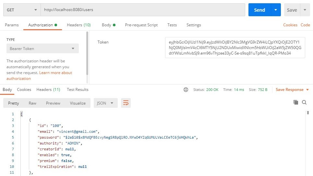Switch to the request Body tab
Viewport: 313px width, 176px height.
[x=109, y=25]
